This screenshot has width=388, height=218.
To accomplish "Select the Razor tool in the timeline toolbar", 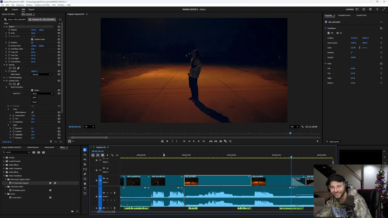I will click(85, 164).
